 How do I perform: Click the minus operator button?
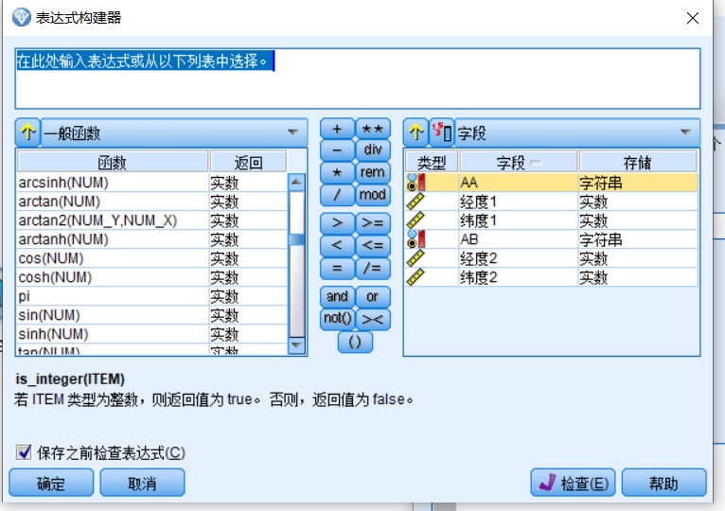[x=337, y=150]
